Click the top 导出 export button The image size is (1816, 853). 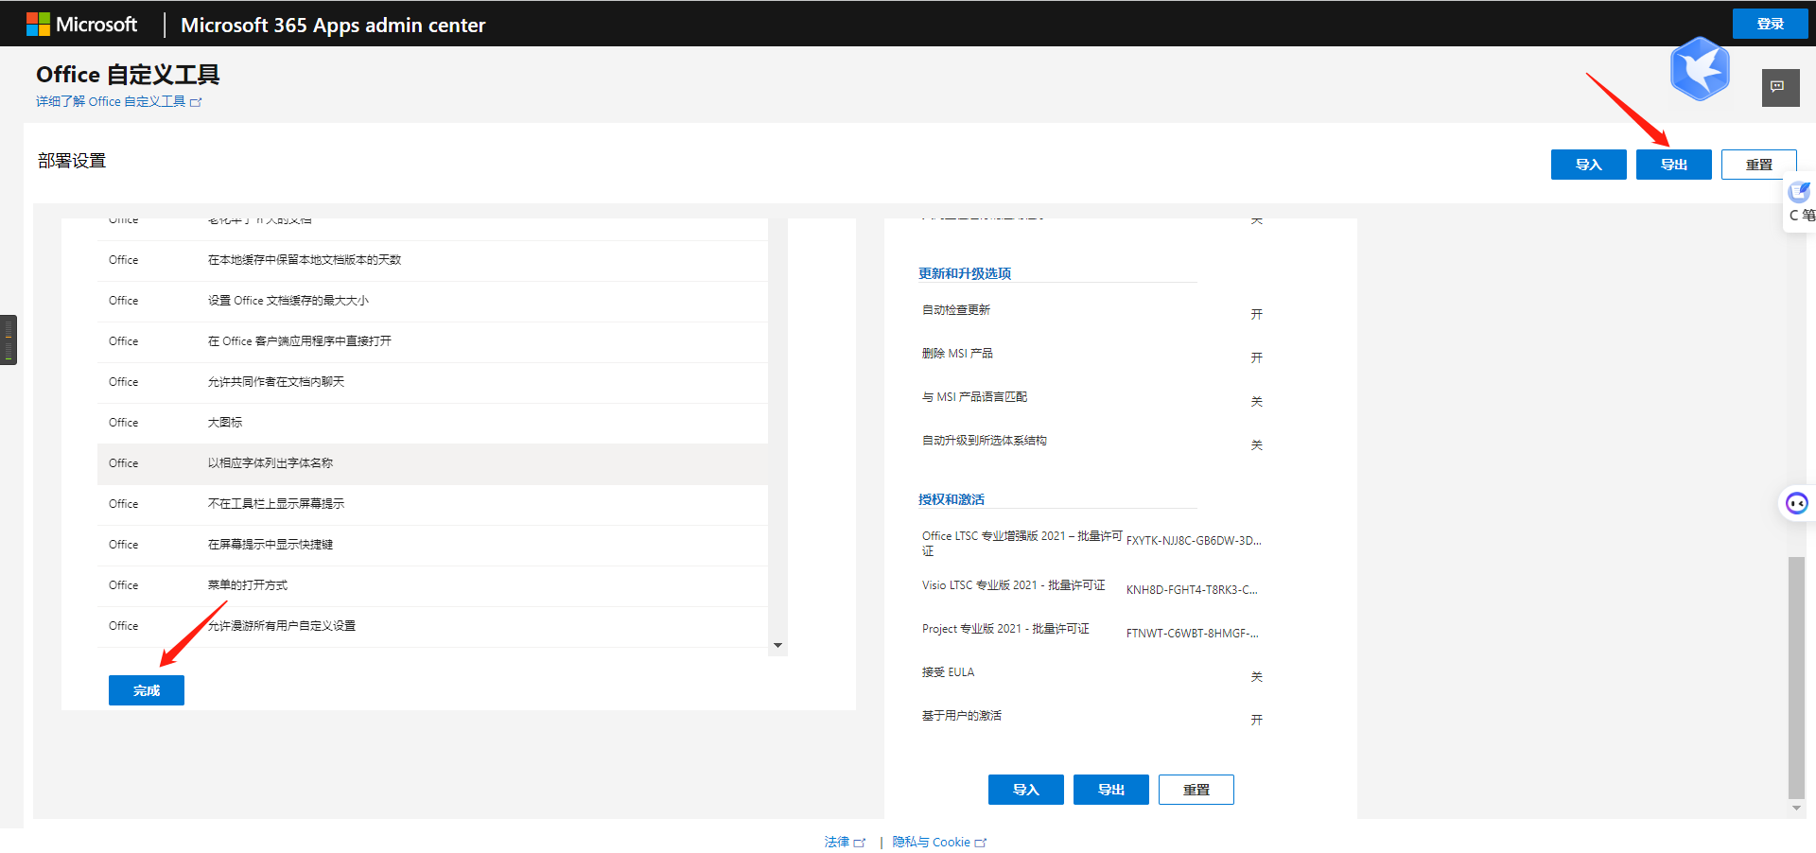pyautogui.click(x=1673, y=165)
